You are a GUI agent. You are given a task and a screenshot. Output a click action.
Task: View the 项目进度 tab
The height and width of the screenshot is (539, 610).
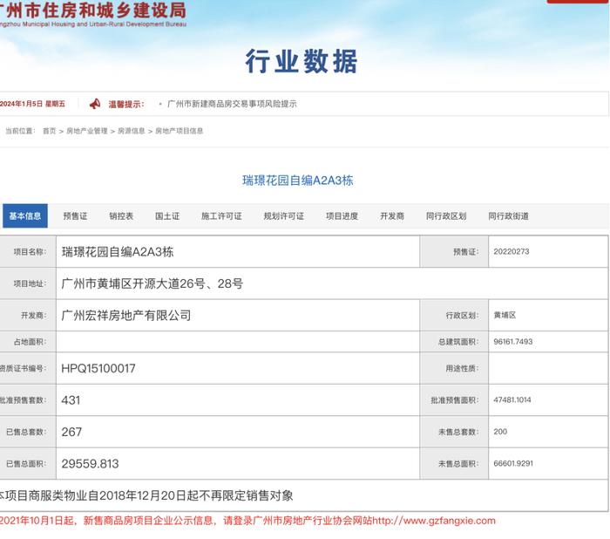342,216
